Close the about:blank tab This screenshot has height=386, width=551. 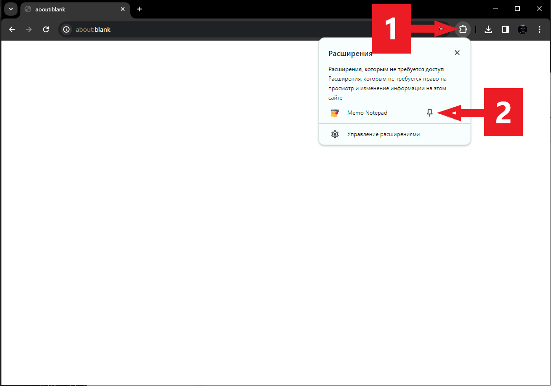[123, 9]
